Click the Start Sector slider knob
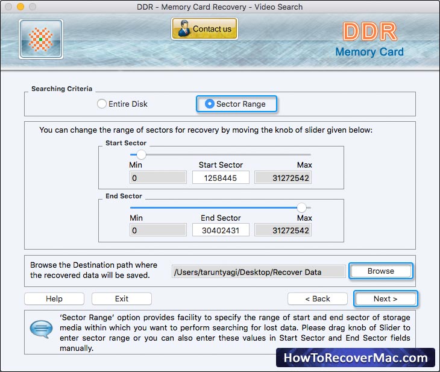This screenshot has height=372, width=440. (x=141, y=154)
